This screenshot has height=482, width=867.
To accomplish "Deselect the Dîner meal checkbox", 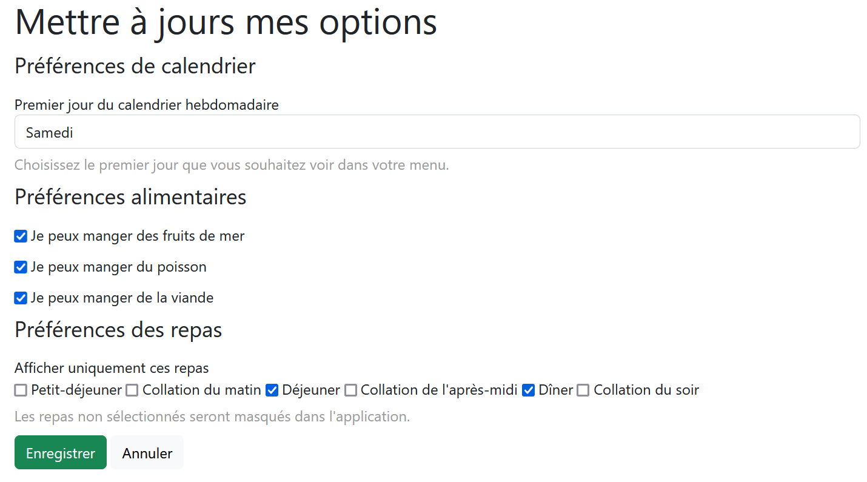I will pos(528,390).
